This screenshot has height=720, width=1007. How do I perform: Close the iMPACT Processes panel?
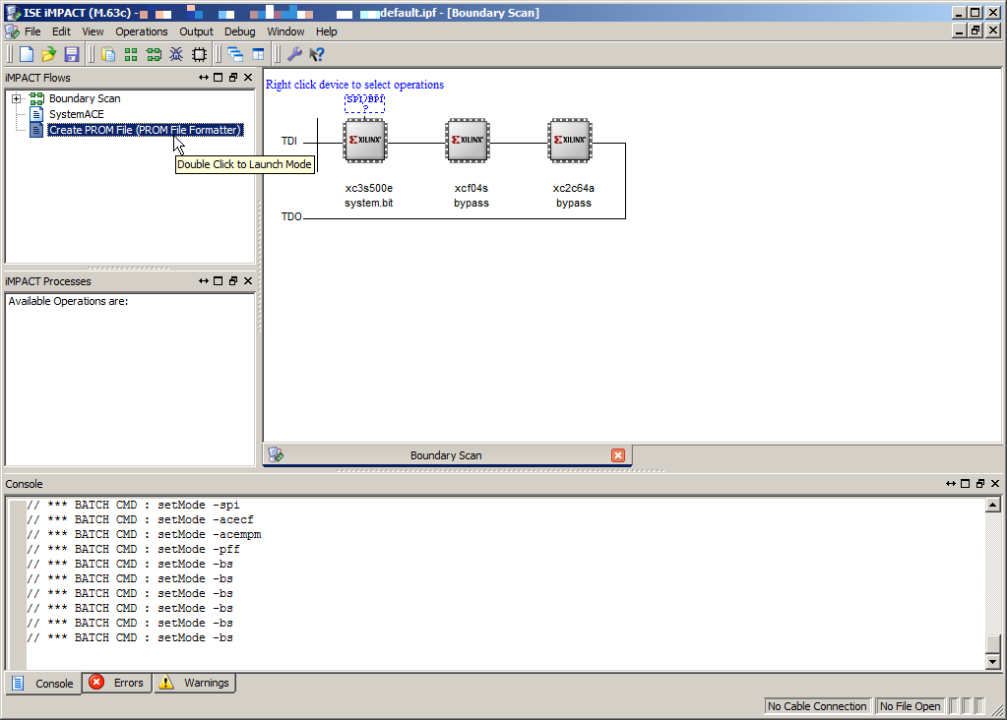tap(248, 281)
